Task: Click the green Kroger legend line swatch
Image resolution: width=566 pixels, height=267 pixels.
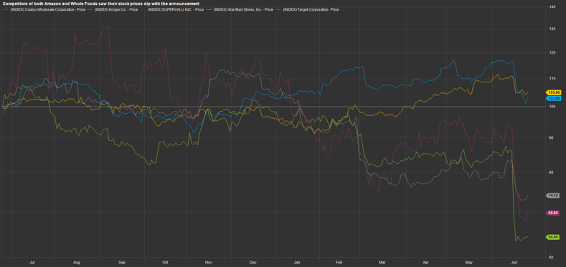Action: click(x=90, y=9)
